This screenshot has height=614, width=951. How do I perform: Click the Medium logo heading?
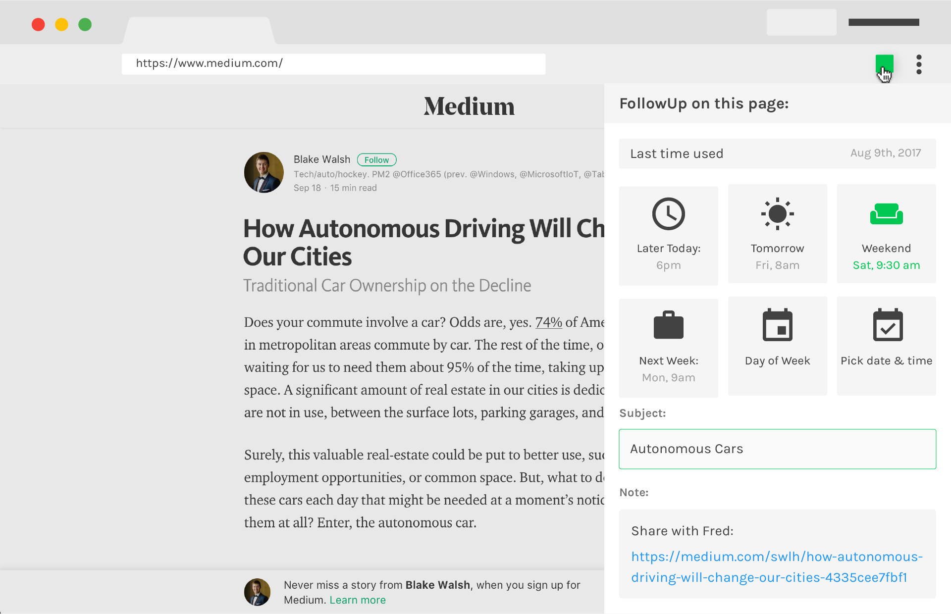click(469, 106)
